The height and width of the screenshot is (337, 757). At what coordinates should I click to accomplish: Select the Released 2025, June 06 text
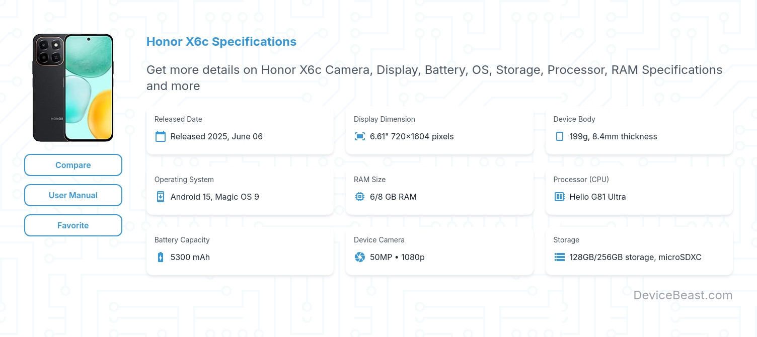[216, 136]
